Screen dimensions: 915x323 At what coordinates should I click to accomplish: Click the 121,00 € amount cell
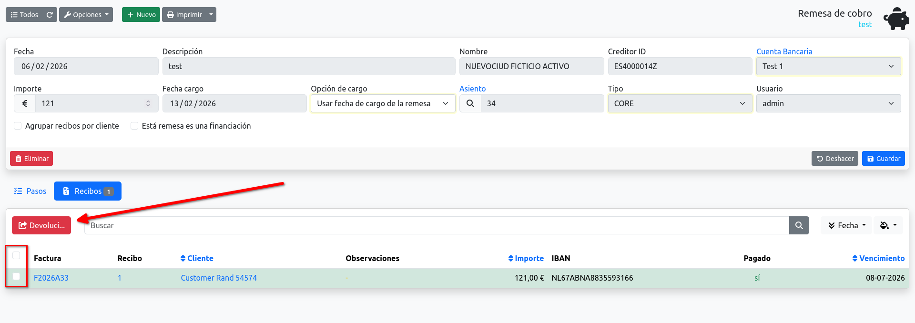coord(529,278)
